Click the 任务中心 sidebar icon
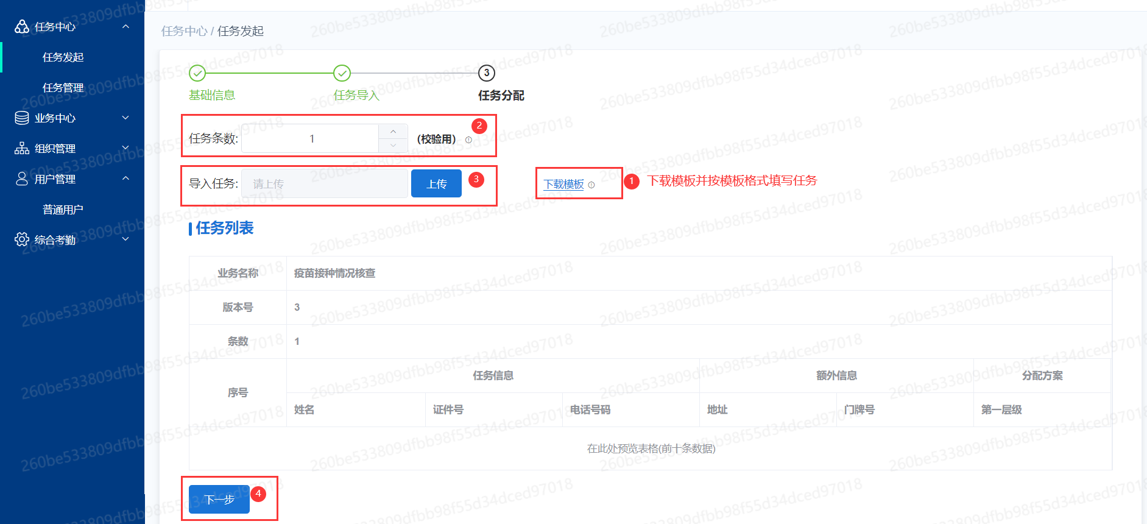This screenshot has width=1147, height=524. [x=22, y=27]
